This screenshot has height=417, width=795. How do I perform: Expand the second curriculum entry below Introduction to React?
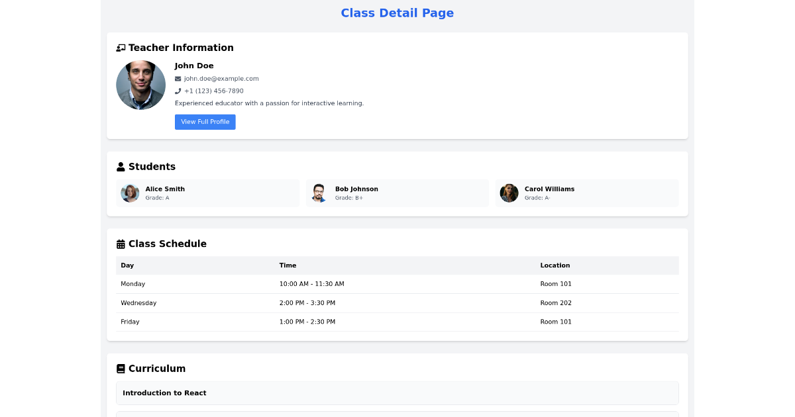coord(397,414)
